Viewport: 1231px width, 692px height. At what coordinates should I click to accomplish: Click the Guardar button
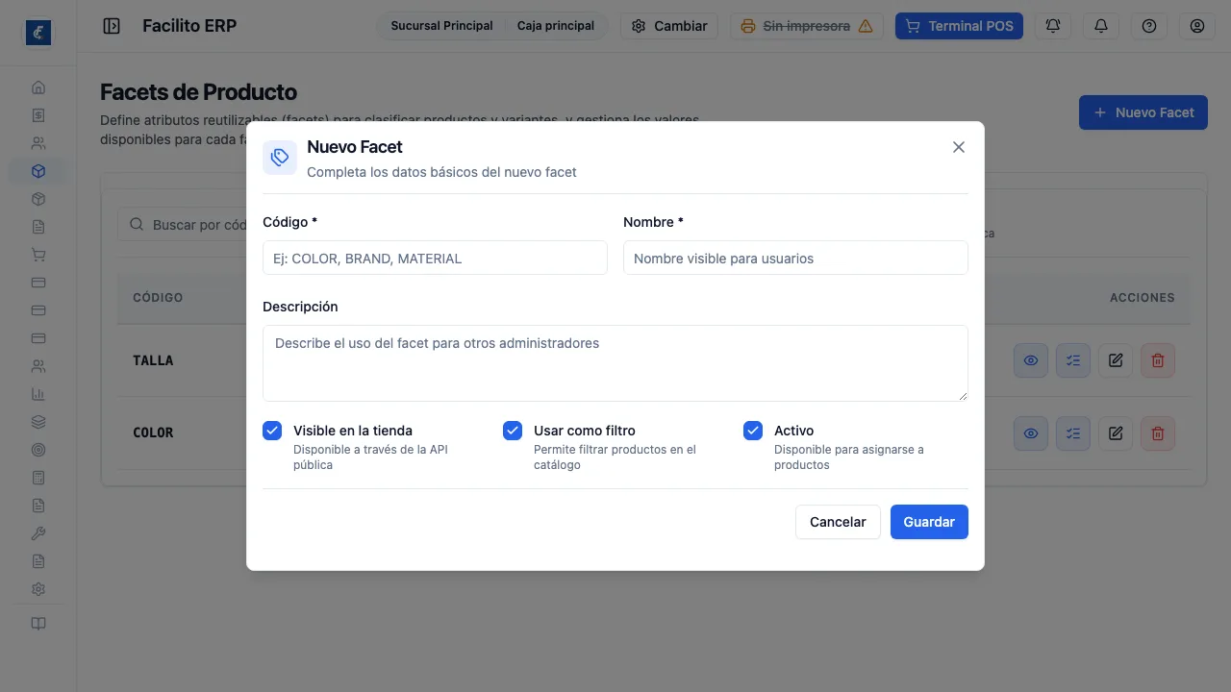pyautogui.click(x=929, y=522)
